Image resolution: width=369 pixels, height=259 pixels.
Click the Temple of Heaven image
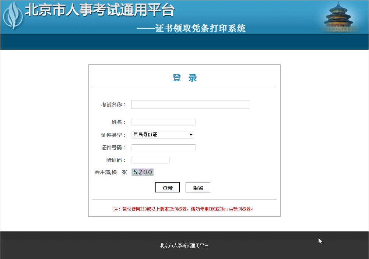[x=339, y=17]
